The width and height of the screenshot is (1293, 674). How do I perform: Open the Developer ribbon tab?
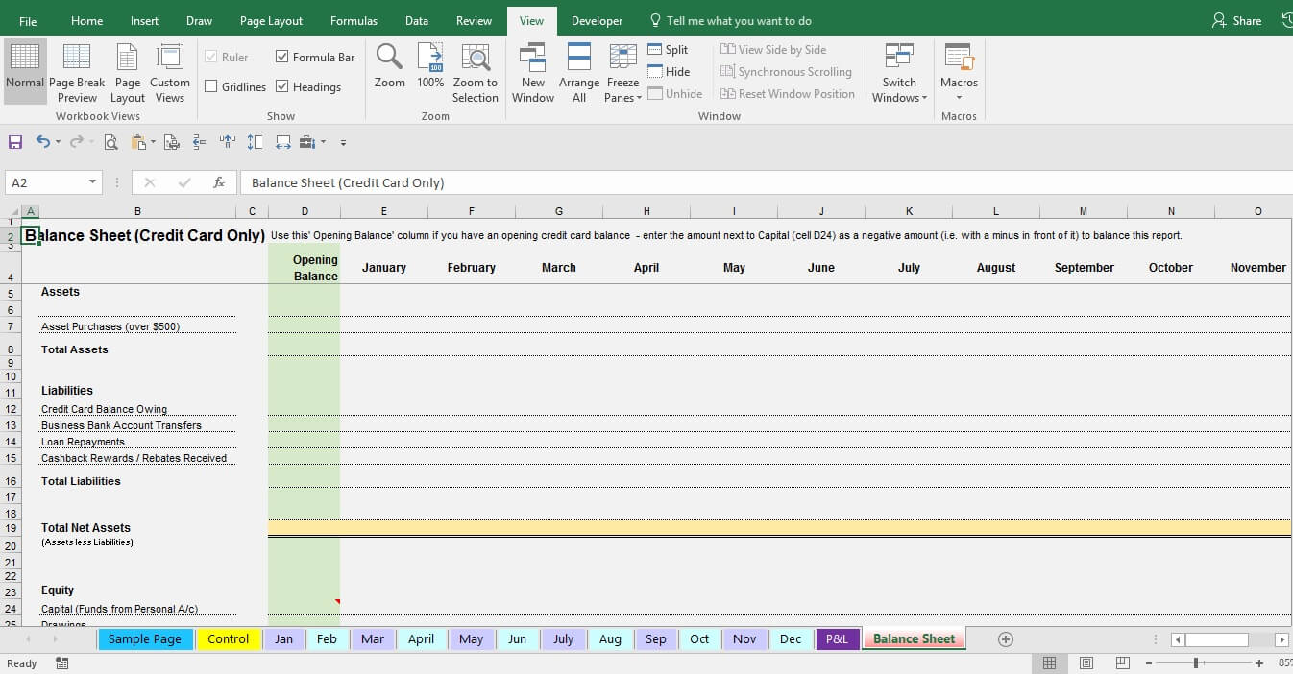click(x=597, y=20)
